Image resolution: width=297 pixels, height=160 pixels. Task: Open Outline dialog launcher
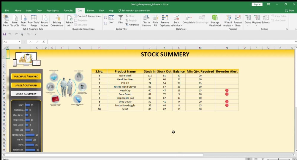click(287, 29)
